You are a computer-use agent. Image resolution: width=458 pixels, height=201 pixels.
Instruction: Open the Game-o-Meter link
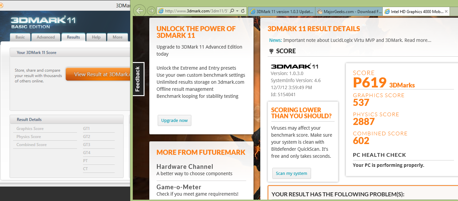tap(179, 187)
